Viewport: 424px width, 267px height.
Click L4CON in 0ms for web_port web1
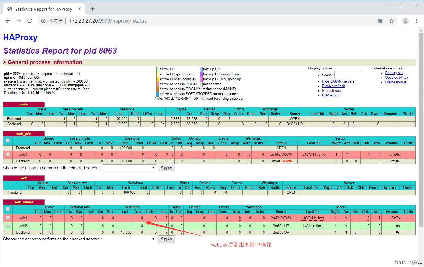point(314,154)
